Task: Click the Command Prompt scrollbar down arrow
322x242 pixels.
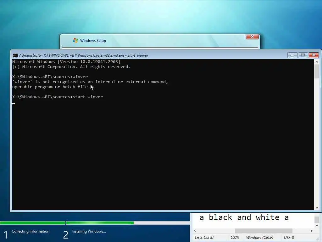Action: click(317, 208)
